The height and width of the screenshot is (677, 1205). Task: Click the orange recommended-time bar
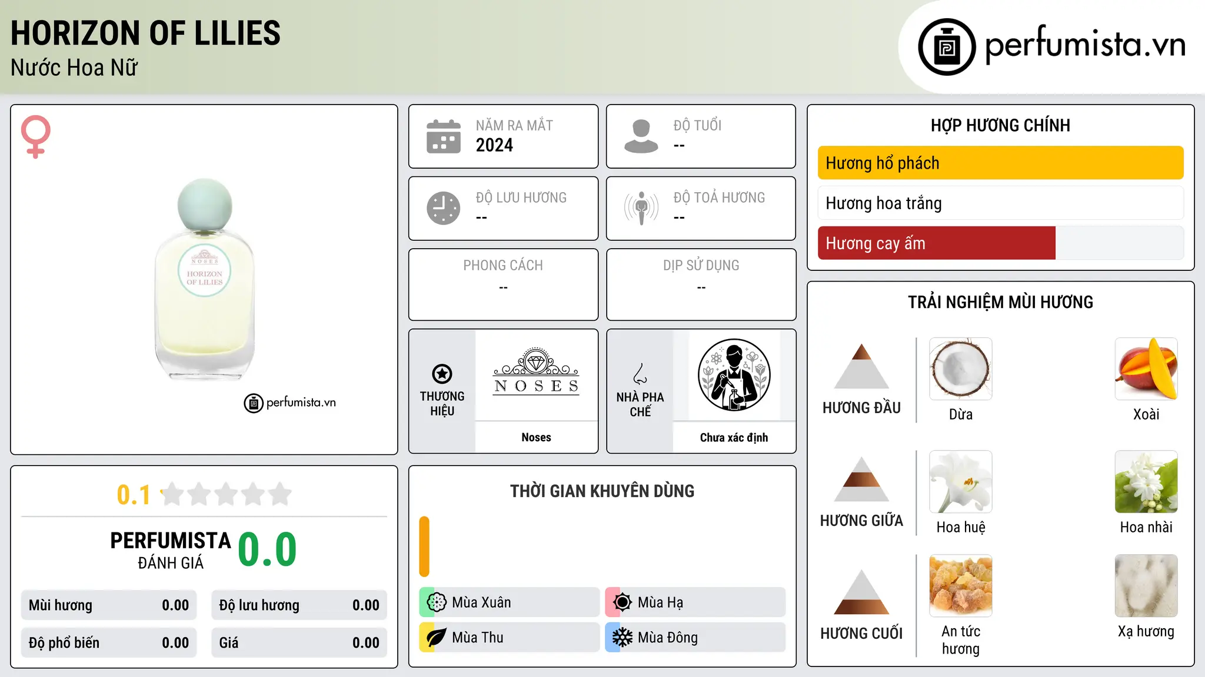tap(424, 547)
